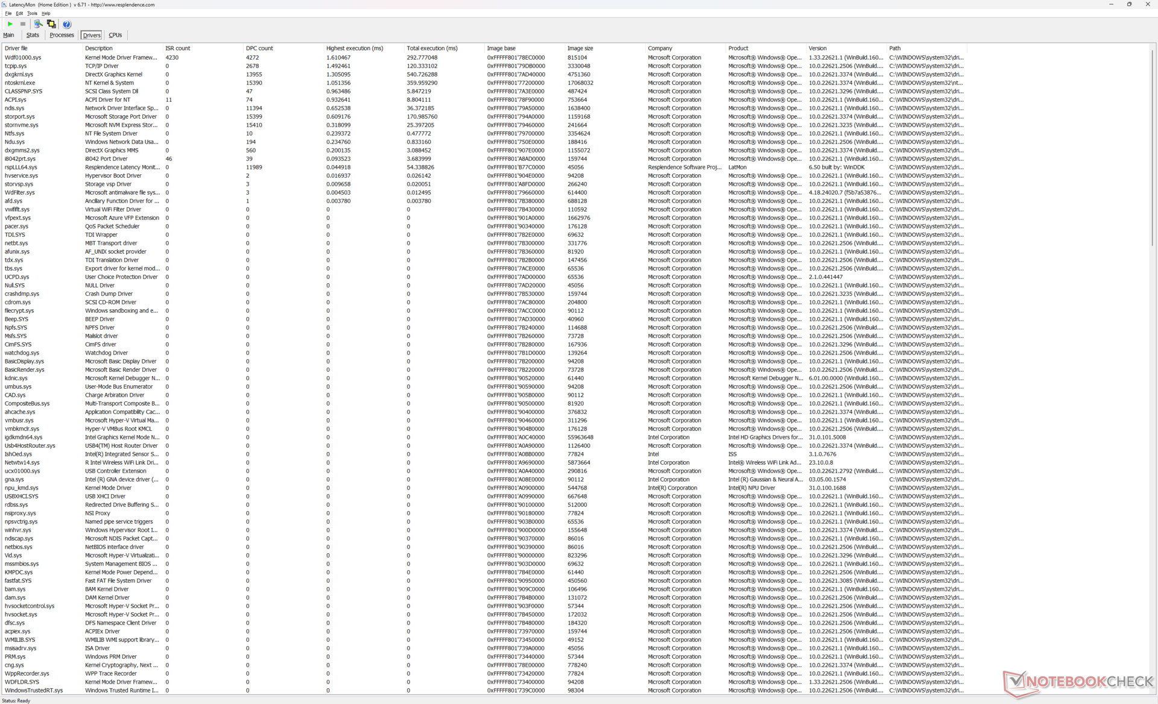The height and width of the screenshot is (704, 1158).
Task: Open the Tools menu
Action: point(32,13)
